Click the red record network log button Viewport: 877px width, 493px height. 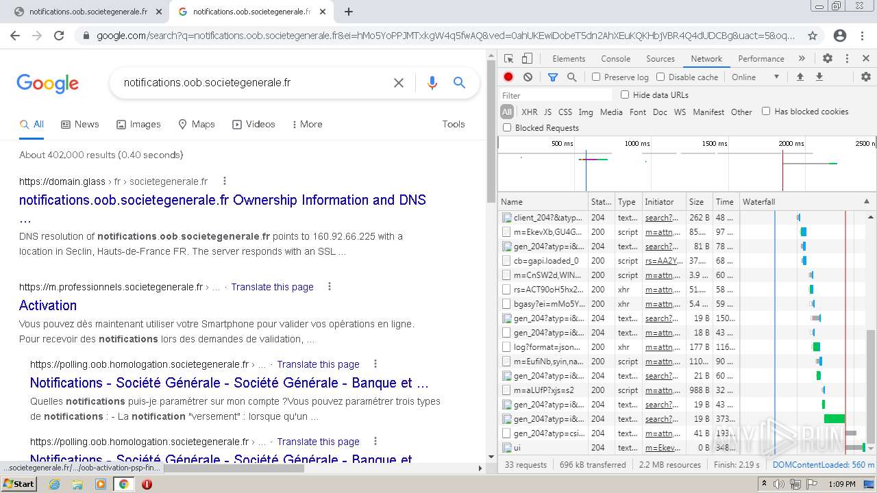[508, 77]
